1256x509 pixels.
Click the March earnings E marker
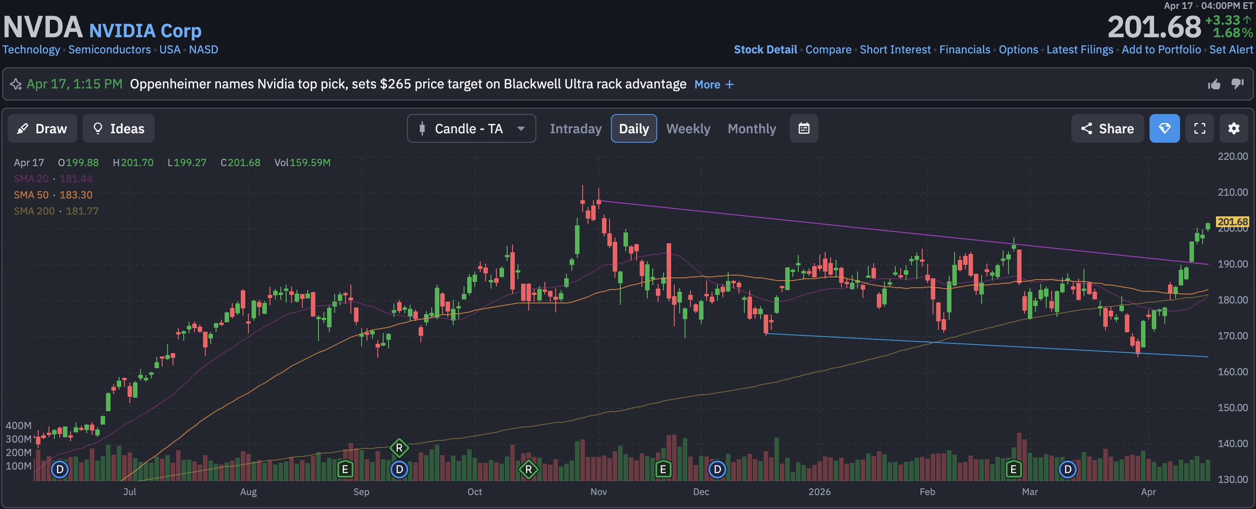(1013, 469)
